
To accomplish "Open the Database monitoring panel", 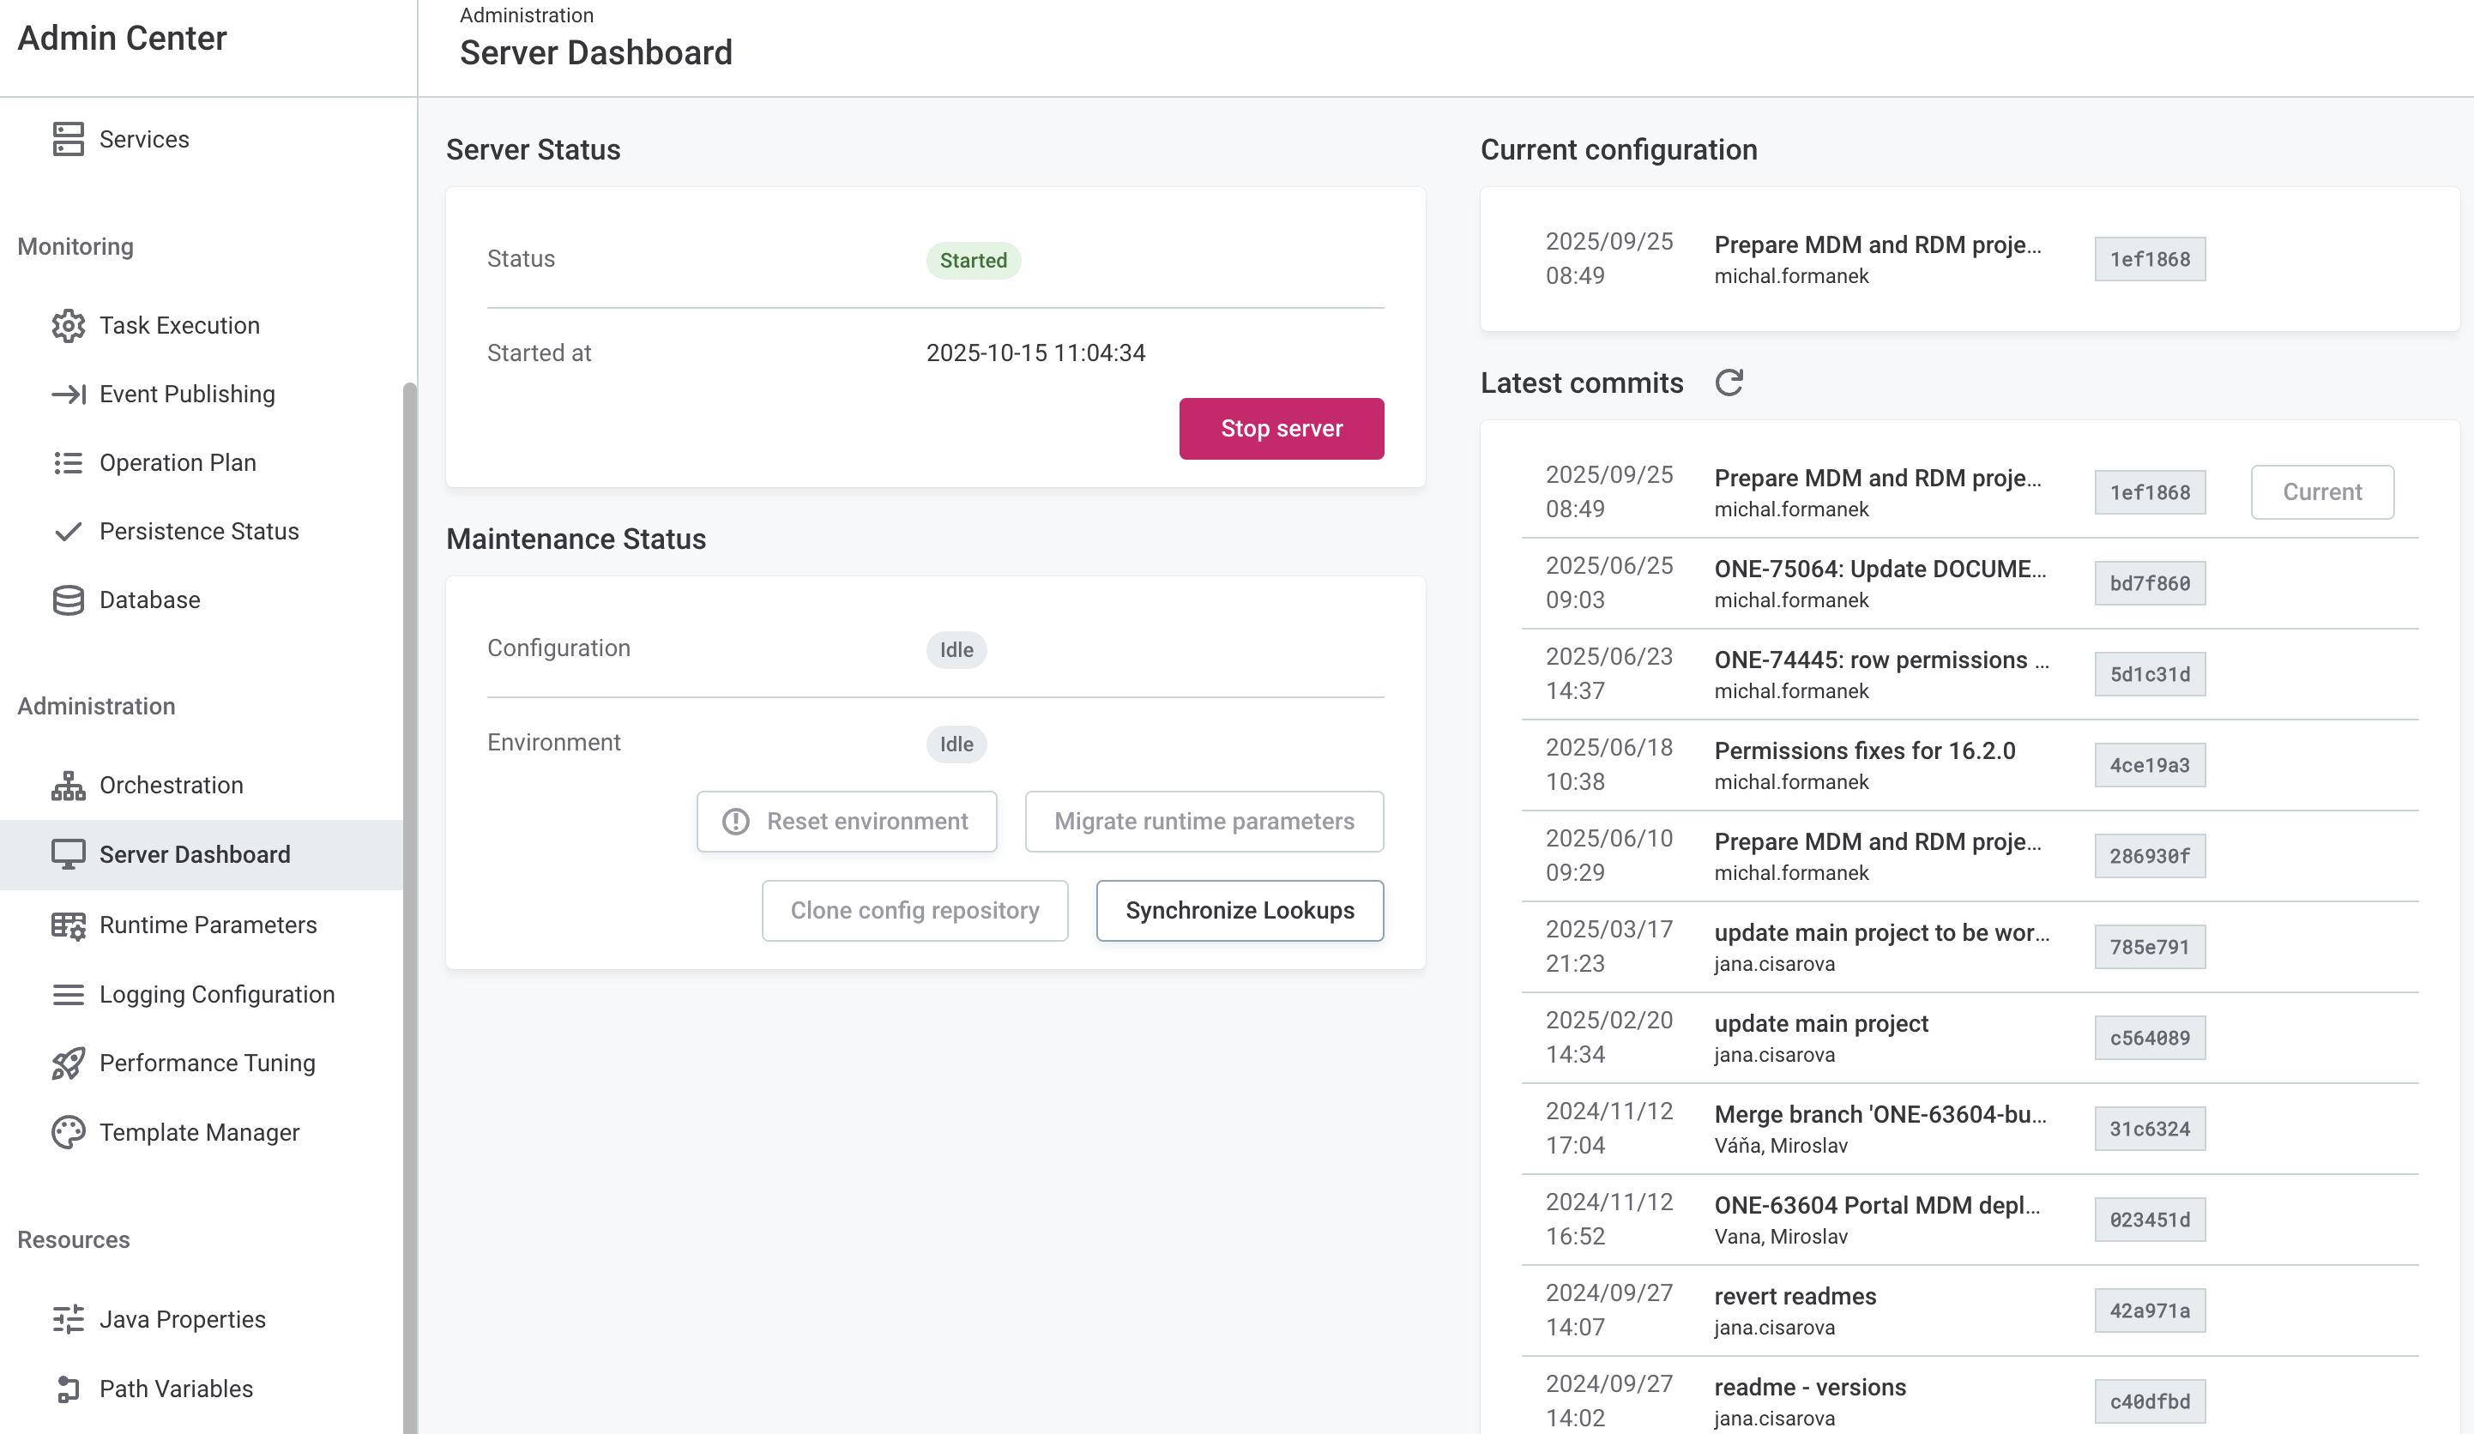I will coord(149,600).
